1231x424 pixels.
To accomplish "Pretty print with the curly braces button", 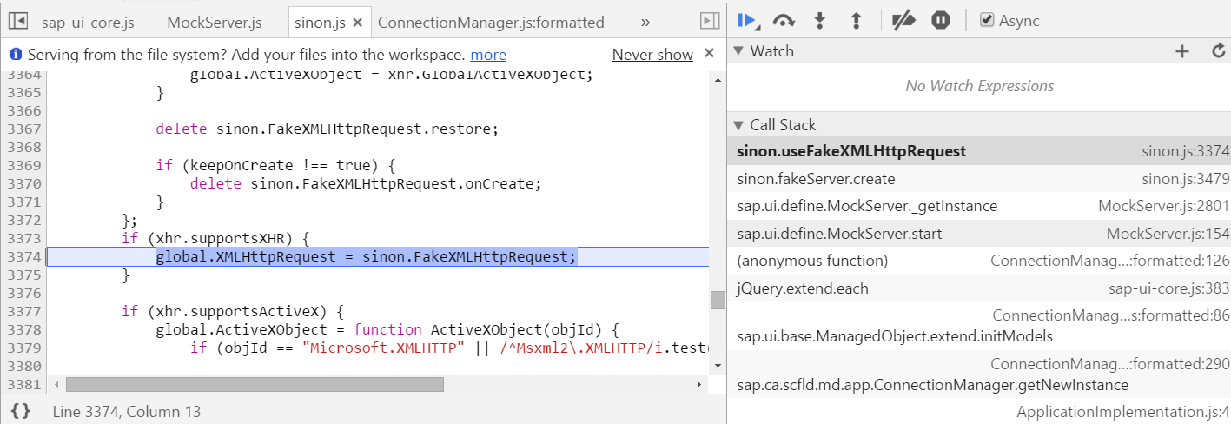I will point(21,411).
